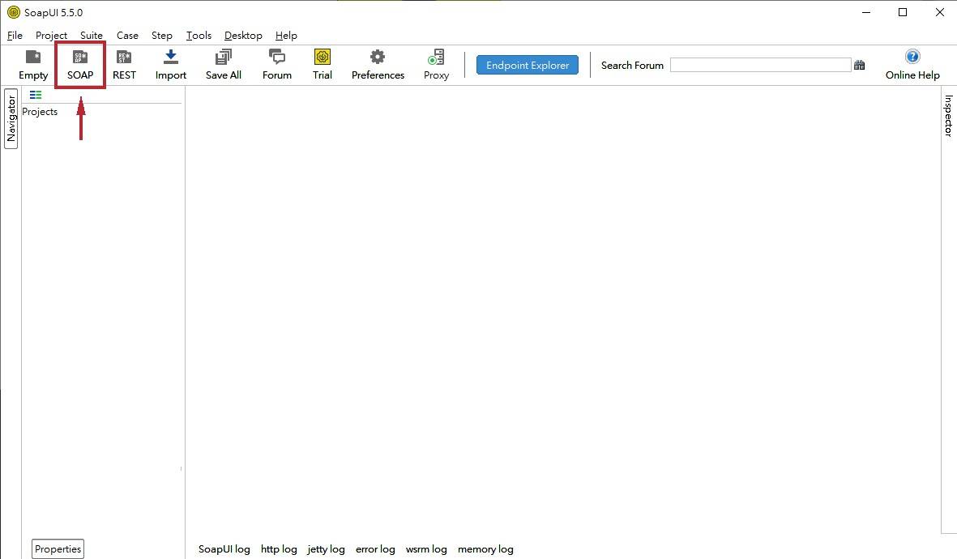Create a new REST project

124,65
